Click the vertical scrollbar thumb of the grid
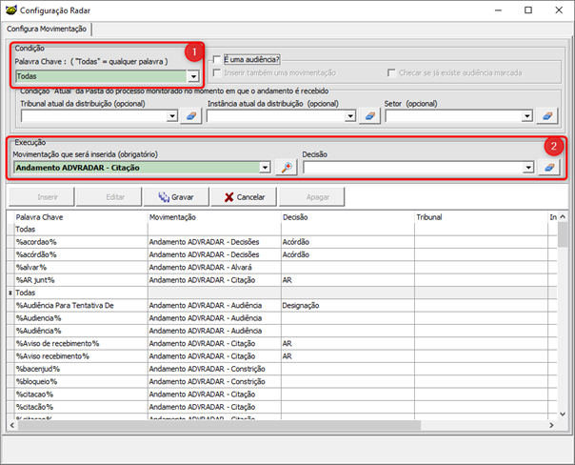This screenshot has width=575, height=465. (563, 235)
